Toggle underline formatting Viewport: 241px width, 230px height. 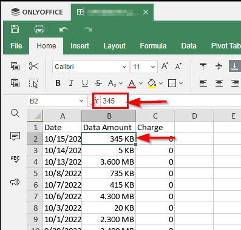pyautogui.click(x=85, y=83)
